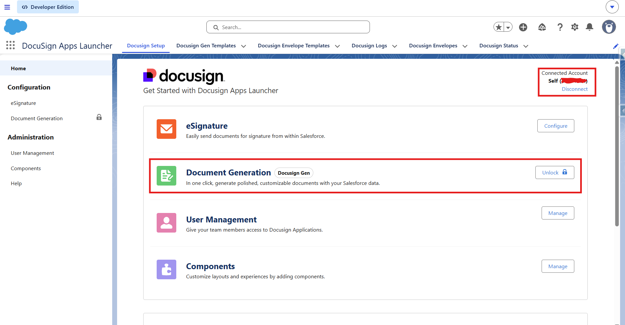Open the user profile avatar
The image size is (625, 325).
coord(609,27)
